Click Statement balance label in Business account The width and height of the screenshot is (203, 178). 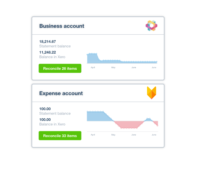(x=55, y=46)
